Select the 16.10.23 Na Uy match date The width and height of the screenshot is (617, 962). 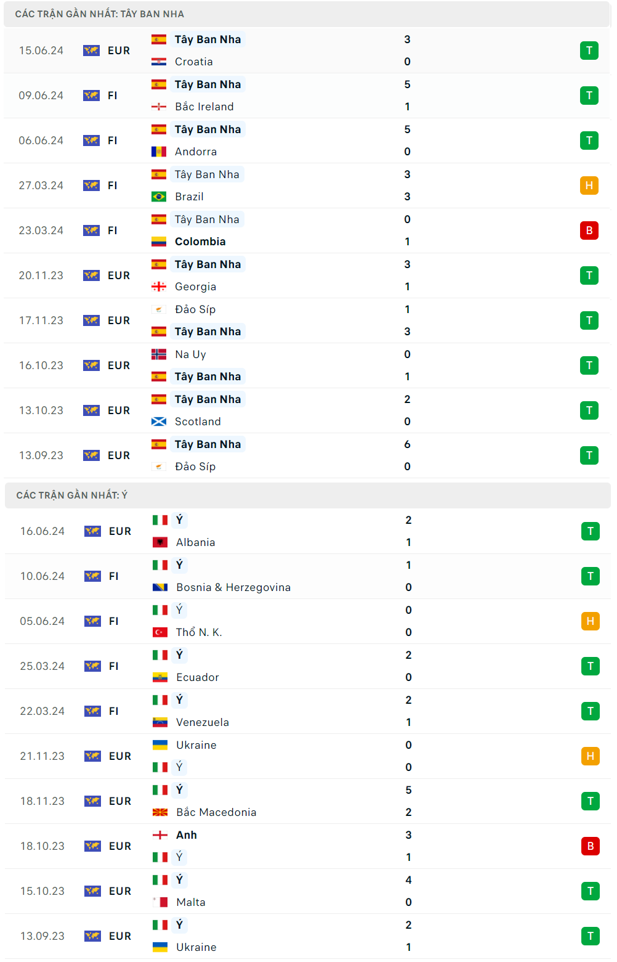click(41, 365)
